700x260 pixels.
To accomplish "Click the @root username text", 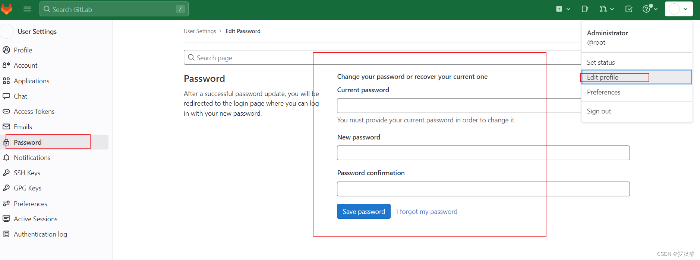I will tap(596, 42).
